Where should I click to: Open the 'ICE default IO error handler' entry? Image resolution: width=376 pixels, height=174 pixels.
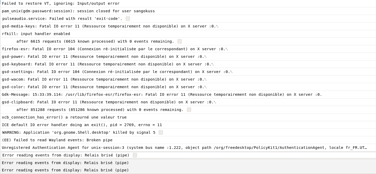click(82, 125)
